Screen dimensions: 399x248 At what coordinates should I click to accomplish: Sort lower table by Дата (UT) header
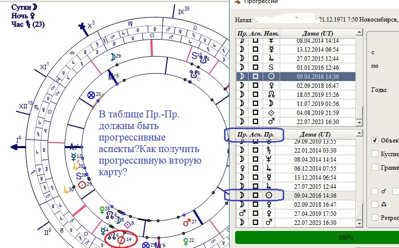315,135
